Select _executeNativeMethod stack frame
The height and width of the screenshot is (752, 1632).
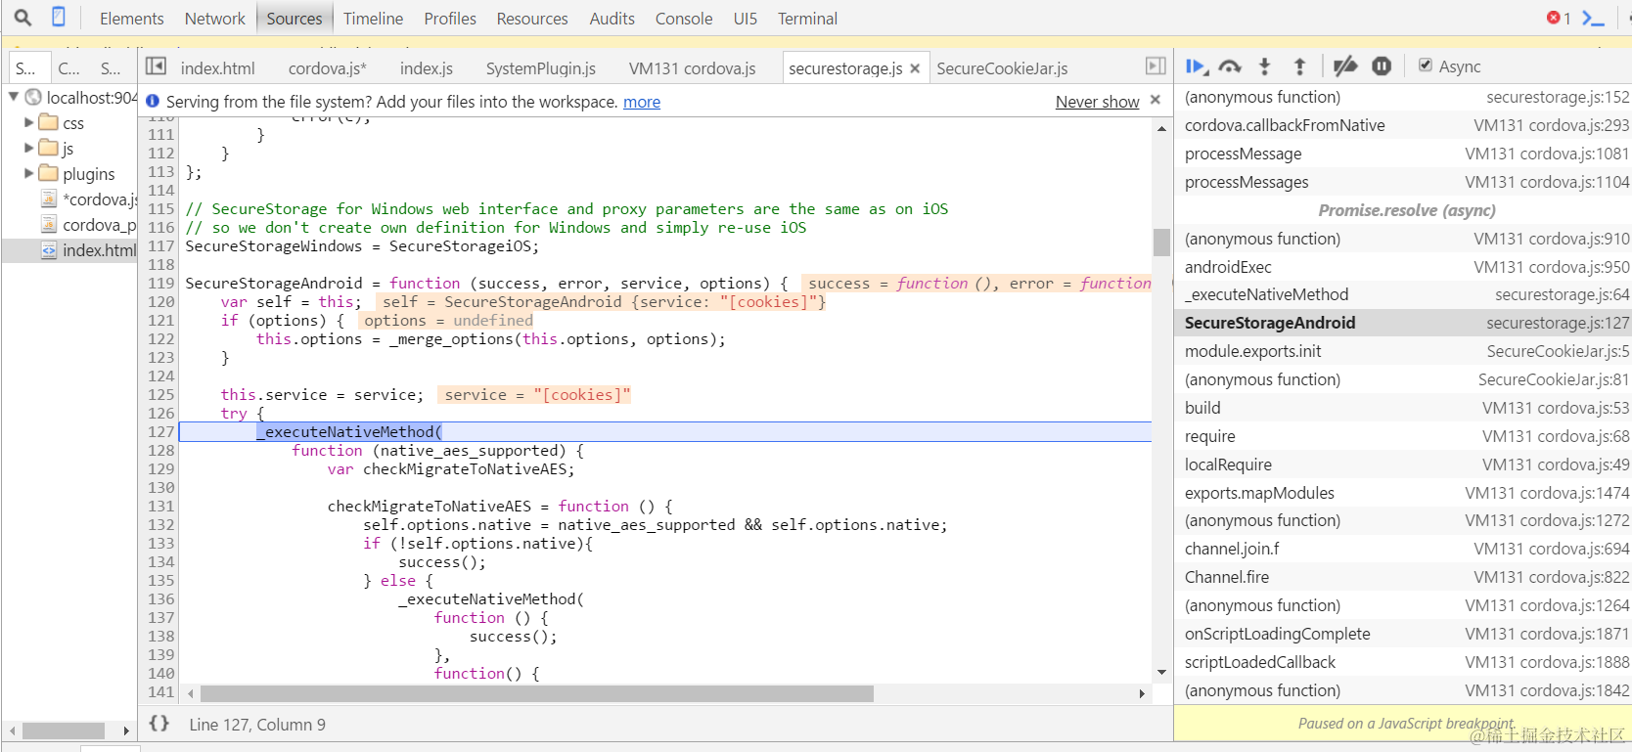1403,294
